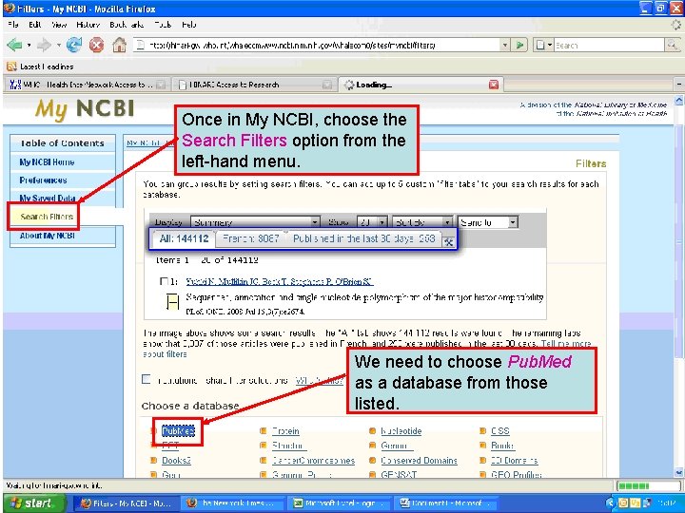Viewport: 685px width, 513px height.
Task: Open Preferences in the sidebar
Action: pos(43,180)
